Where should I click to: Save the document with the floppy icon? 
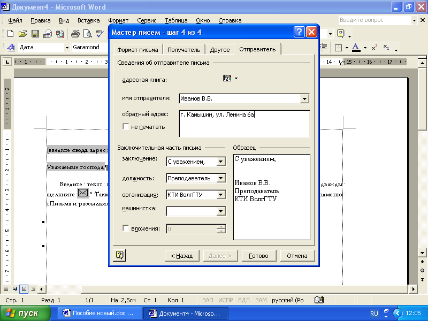coord(35,34)
